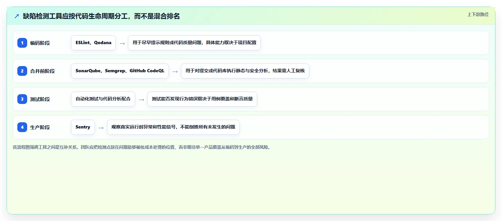
Task: Select step number 1 badge
Action: tap(22, 43)
